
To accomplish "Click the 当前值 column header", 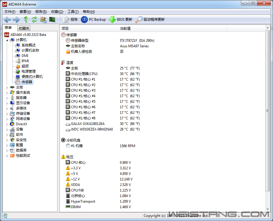I will (172, 28).
